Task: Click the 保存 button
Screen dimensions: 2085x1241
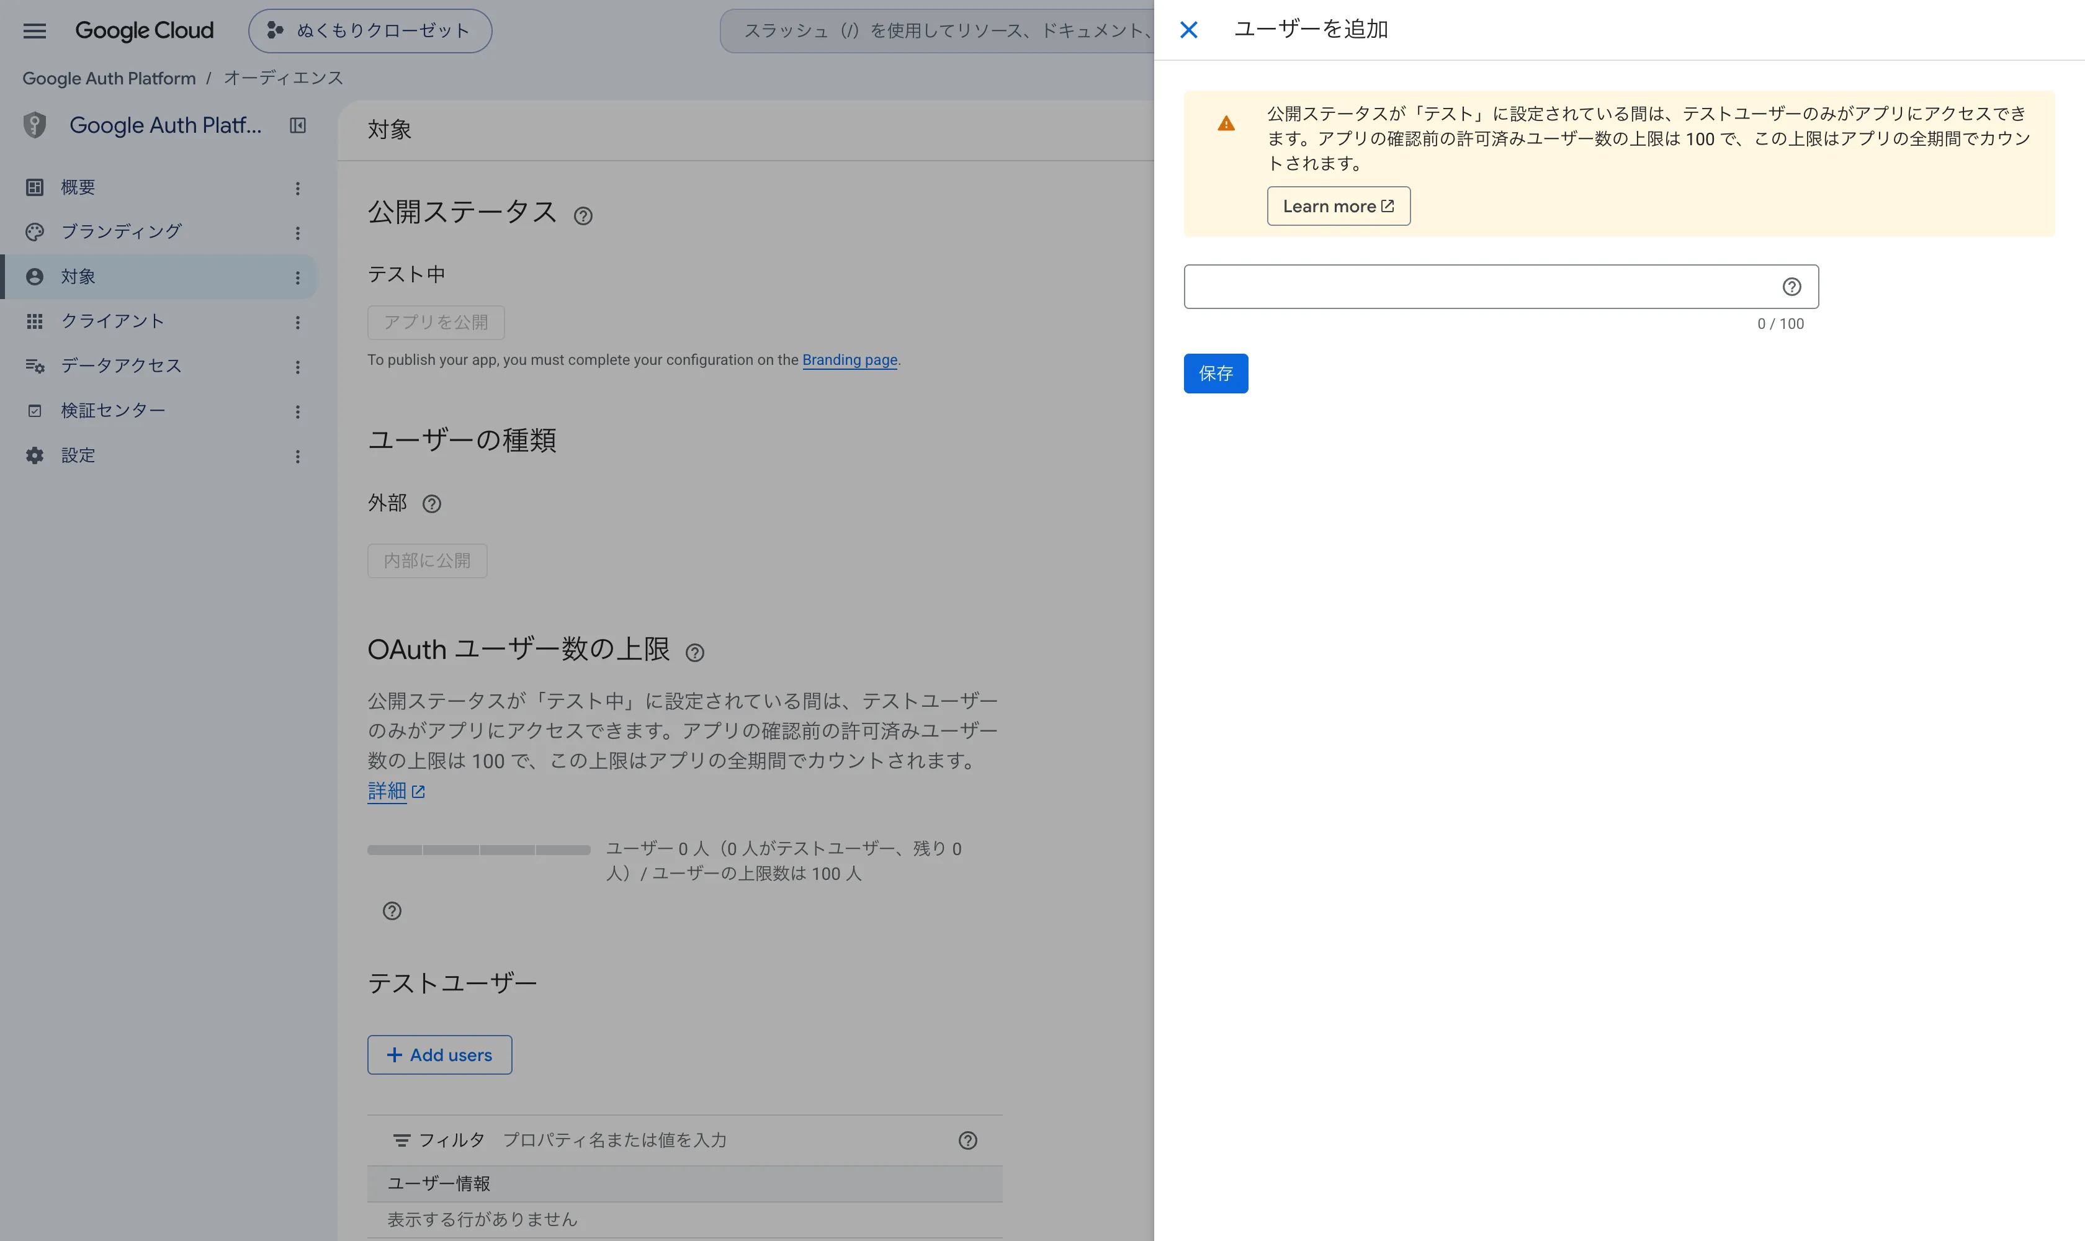Action: point(1215,373)
